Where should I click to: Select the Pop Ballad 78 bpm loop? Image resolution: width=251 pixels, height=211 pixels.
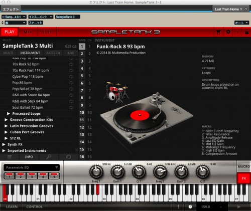(27, 89)
